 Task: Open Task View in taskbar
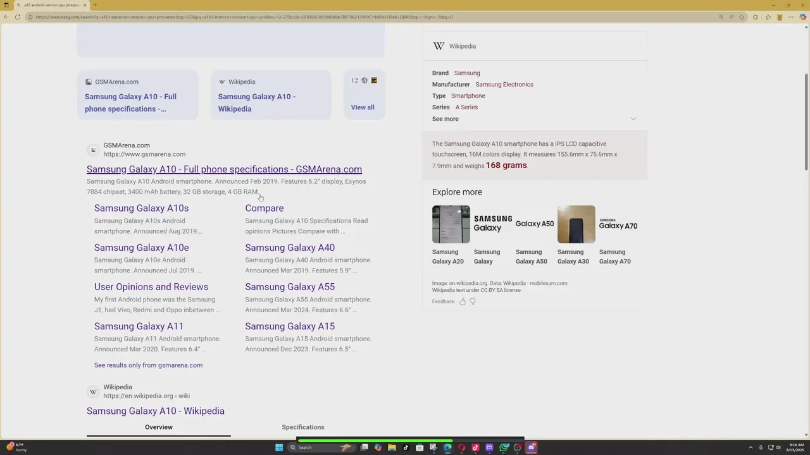coord(364,447)
